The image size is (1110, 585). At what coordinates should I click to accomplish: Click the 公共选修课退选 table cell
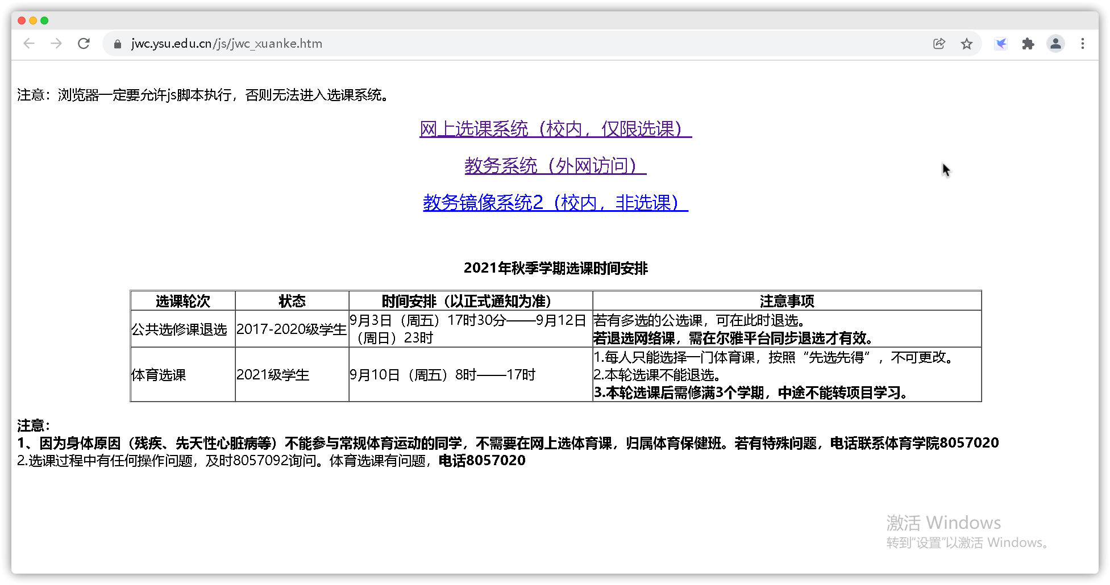[179, 329]
